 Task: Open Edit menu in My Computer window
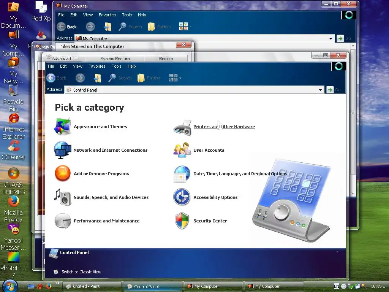pyautogui.click(x=73, y=15)
